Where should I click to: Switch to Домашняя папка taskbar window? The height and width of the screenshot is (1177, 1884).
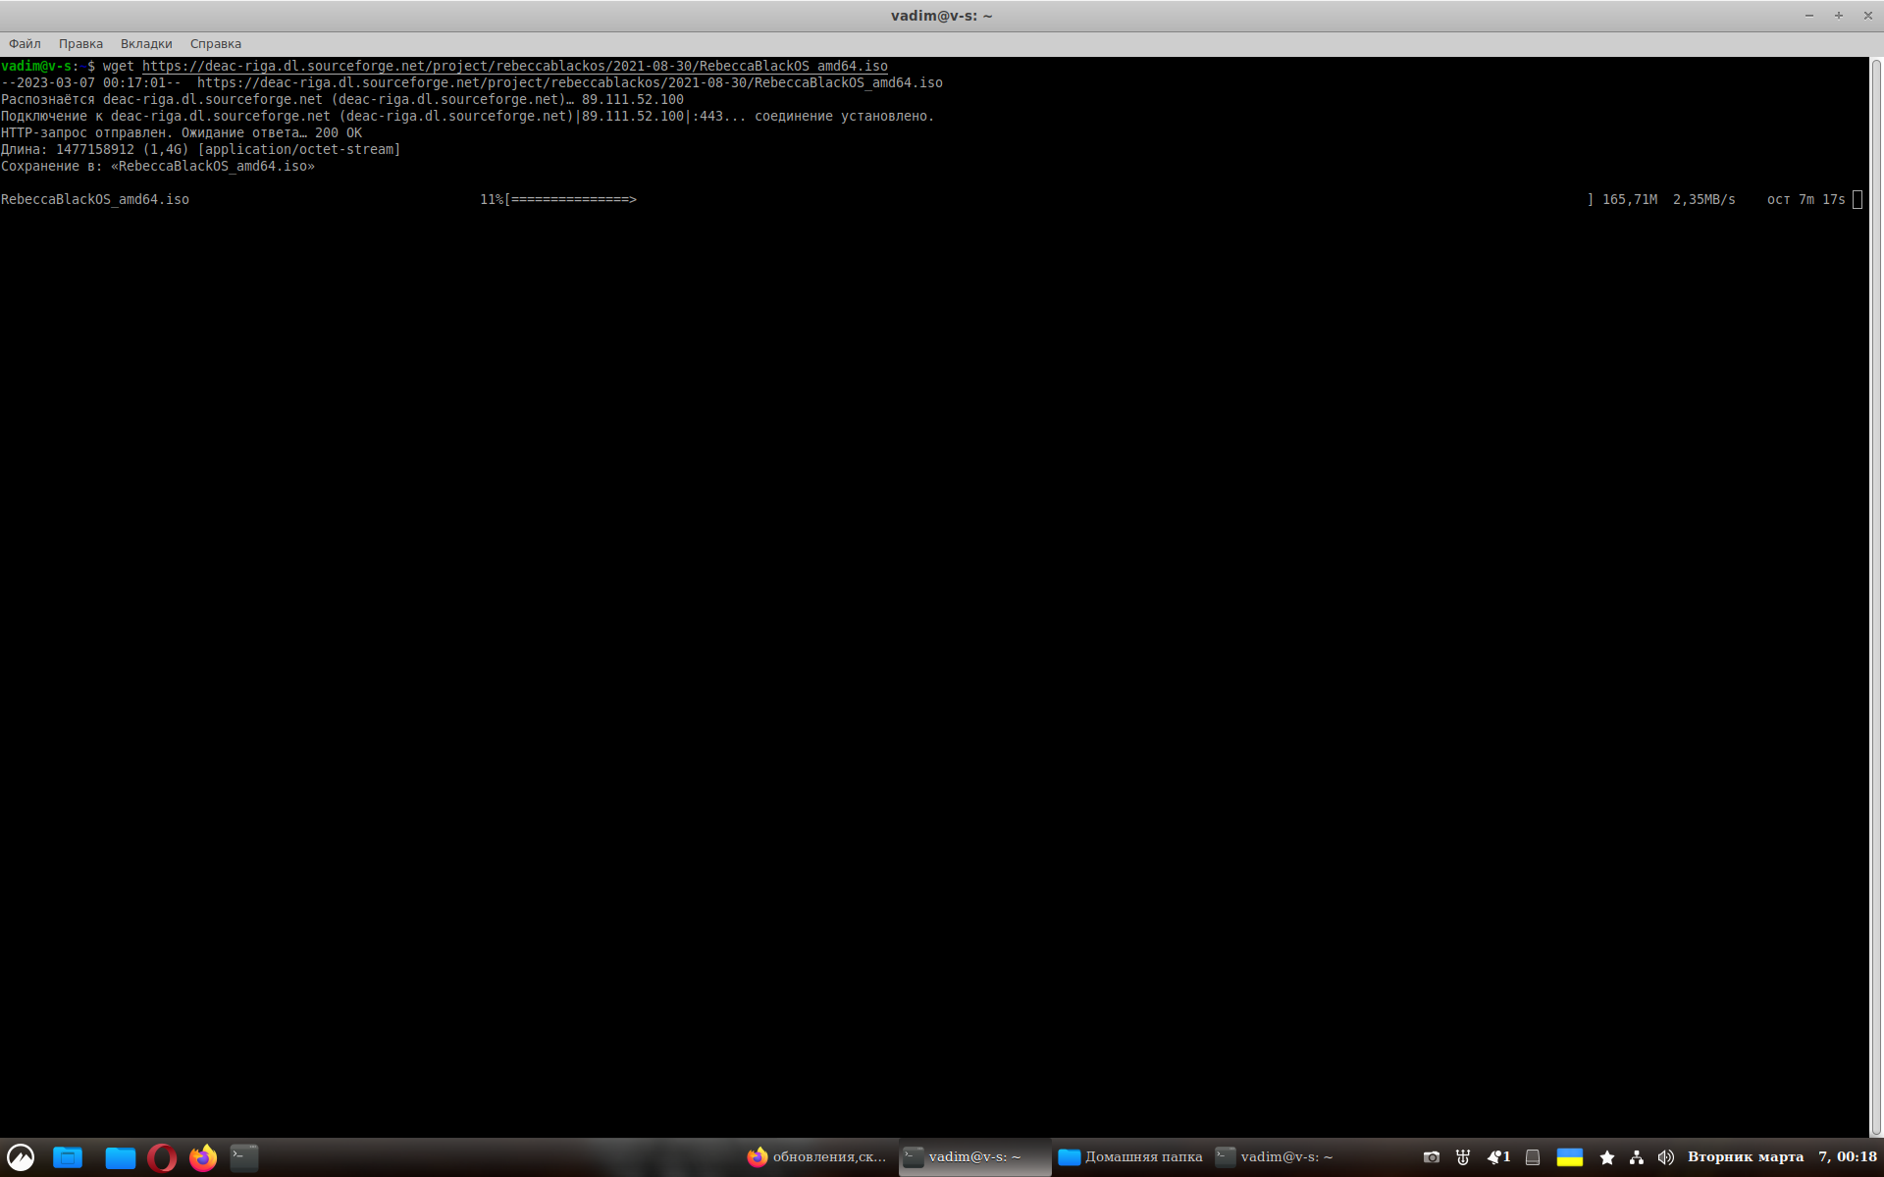coord(1130,1157)
